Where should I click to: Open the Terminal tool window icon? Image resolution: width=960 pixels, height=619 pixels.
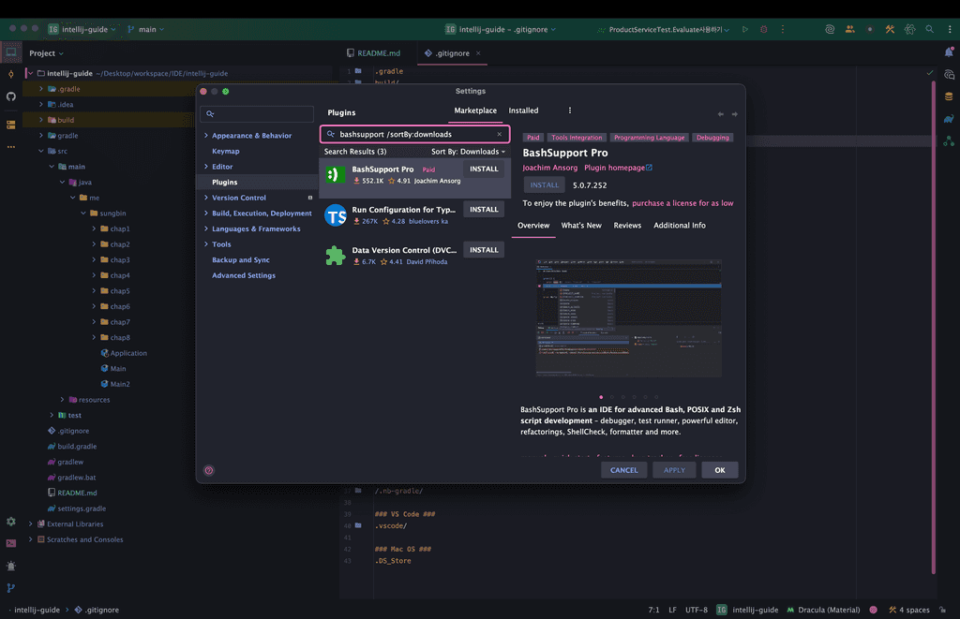(x=11, y=543)
